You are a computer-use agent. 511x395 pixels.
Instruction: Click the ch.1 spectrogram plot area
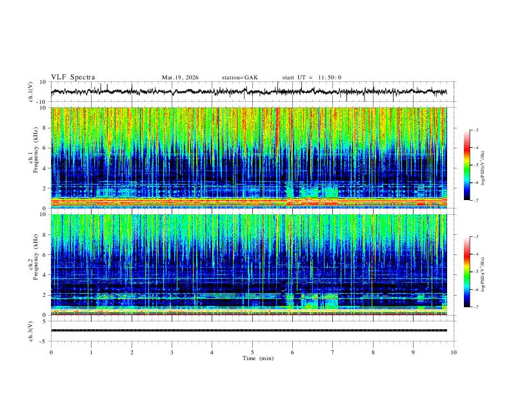249,157
